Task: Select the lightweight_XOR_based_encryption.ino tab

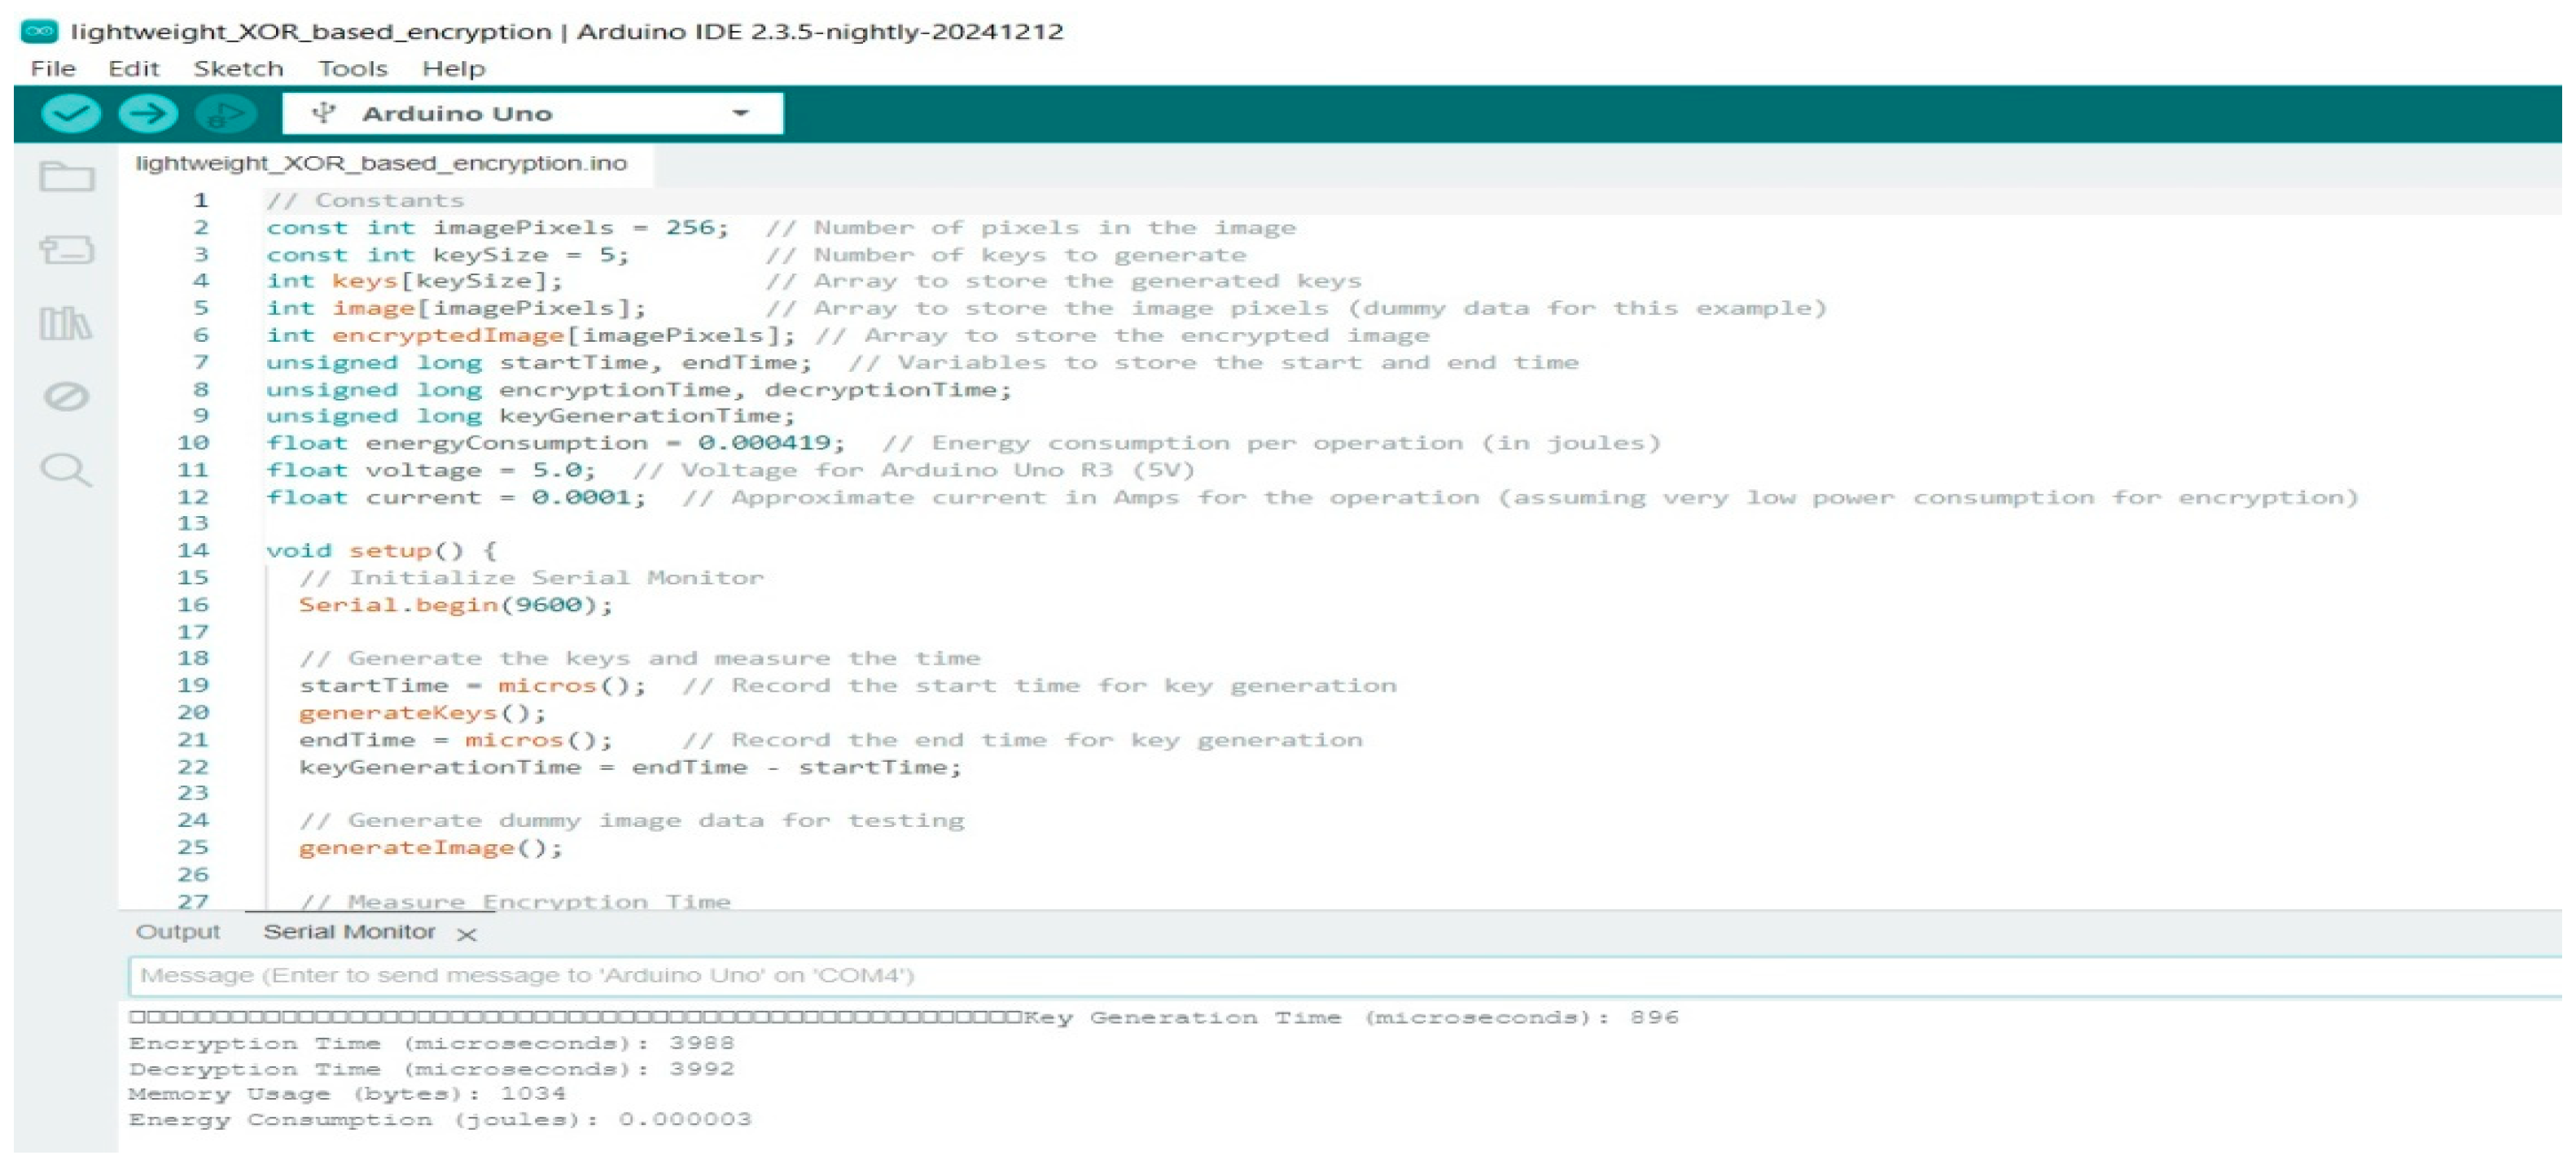Action: [381, 164]
